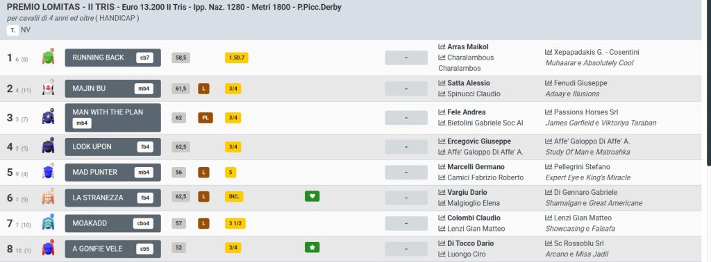Click jockey name Satta Alessio

click(469, 82)
